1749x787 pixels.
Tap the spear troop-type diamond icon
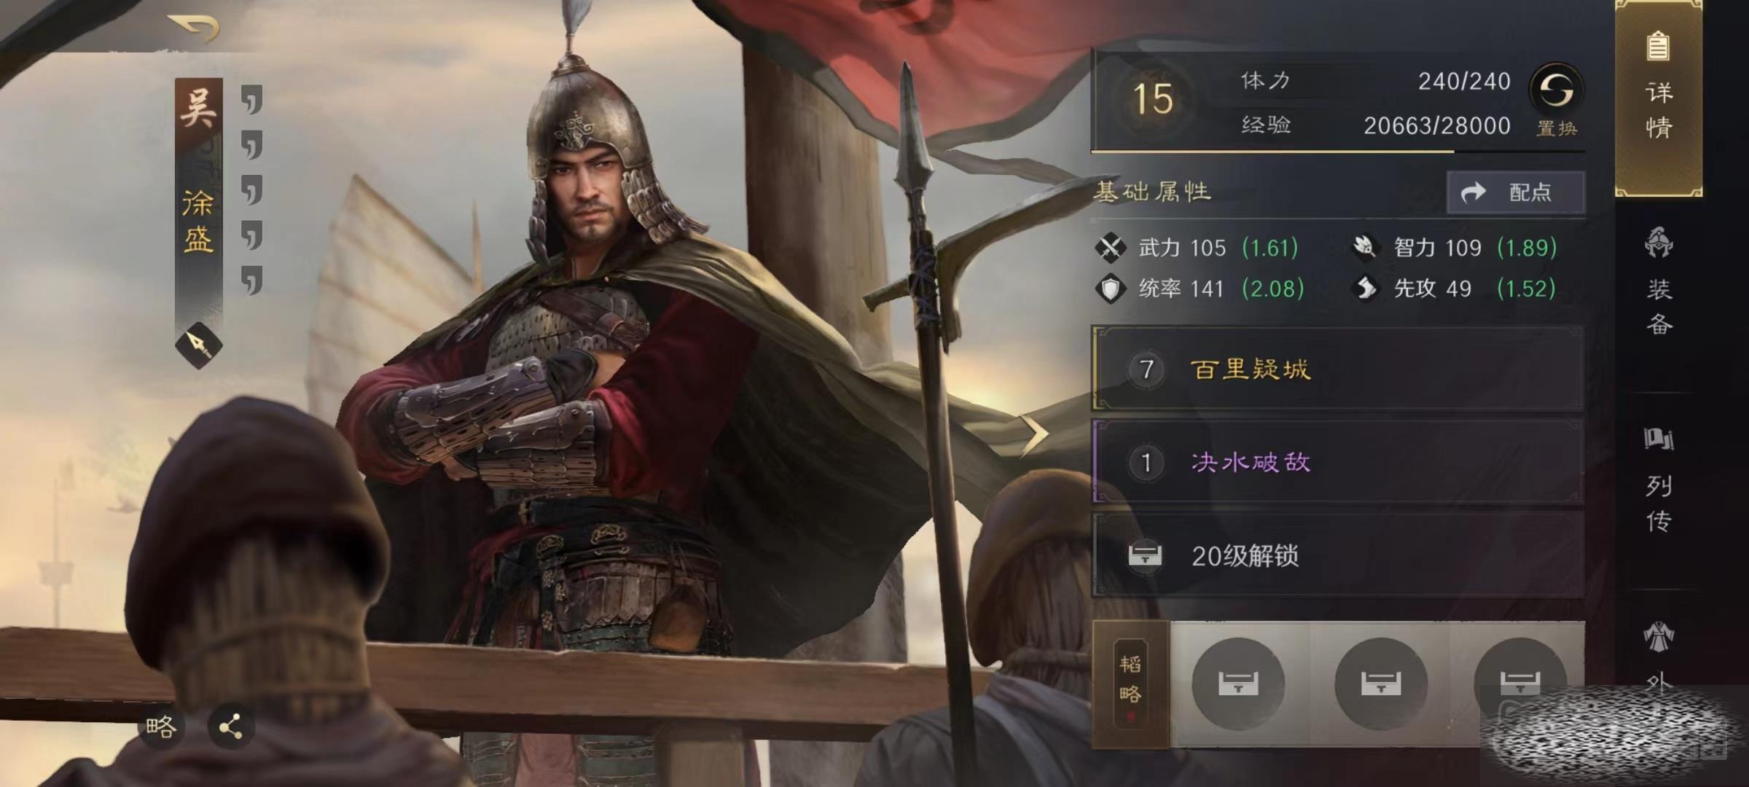[x=198, y=345]
